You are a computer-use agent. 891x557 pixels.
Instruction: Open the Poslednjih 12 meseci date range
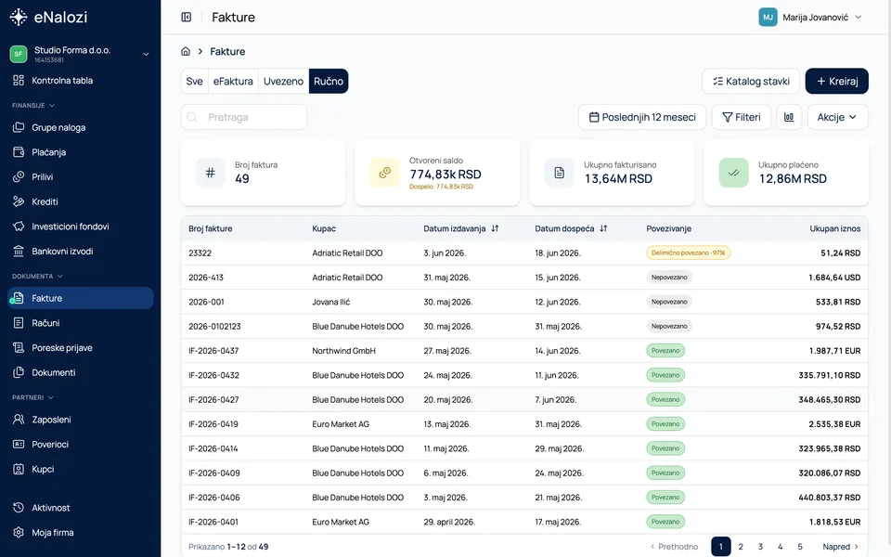[x=642, y=117]
